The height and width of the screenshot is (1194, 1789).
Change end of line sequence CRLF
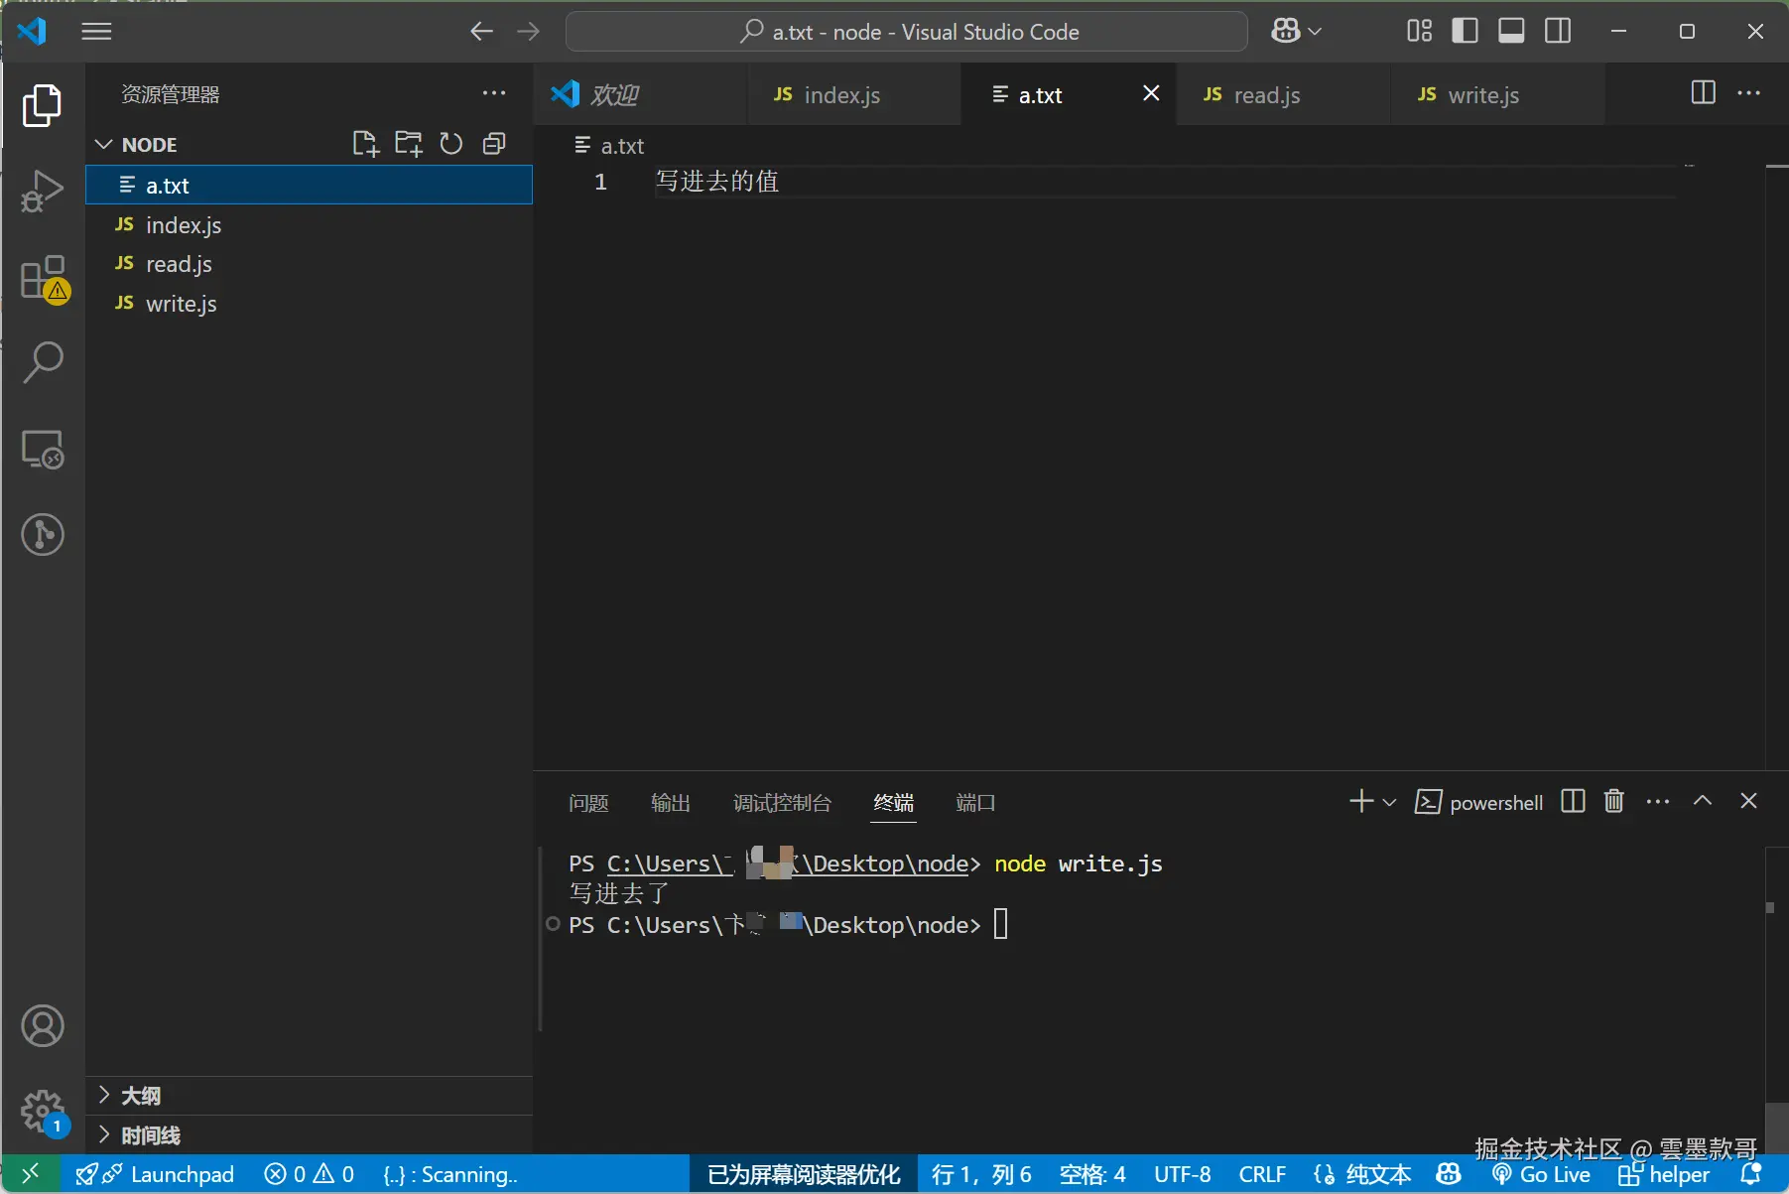1262,1174
